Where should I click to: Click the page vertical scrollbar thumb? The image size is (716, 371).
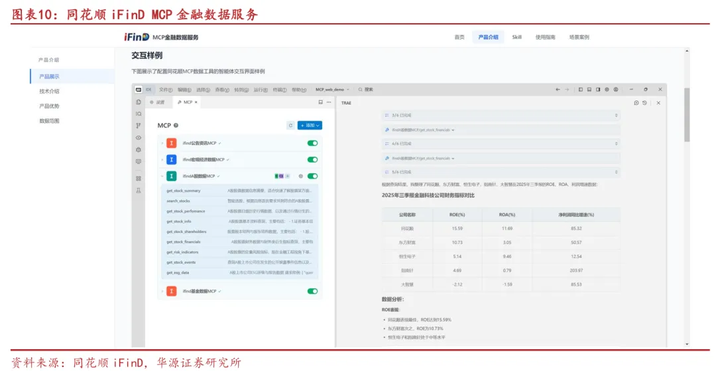pos(687,115)
